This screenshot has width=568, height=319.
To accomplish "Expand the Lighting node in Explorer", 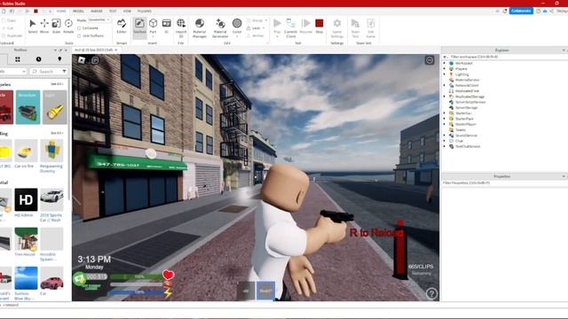I will click(x=445, y=74).
